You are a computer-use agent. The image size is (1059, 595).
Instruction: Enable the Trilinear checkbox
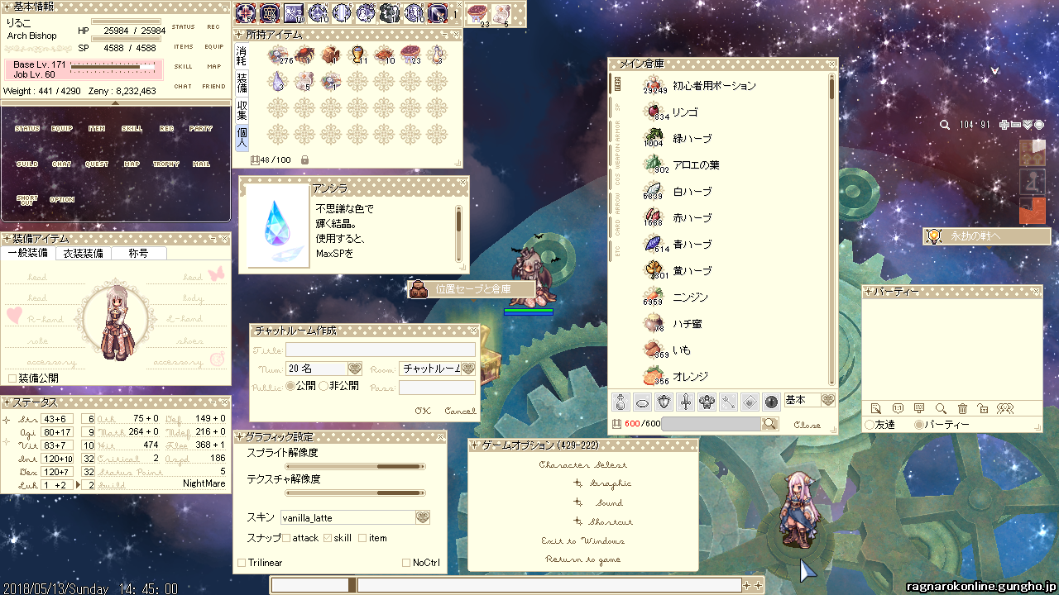[x=242, y=563]
